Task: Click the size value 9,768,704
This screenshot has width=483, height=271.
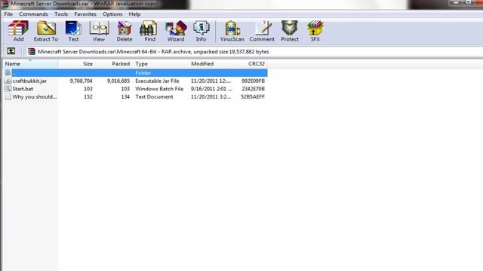Action: (81, 81)
